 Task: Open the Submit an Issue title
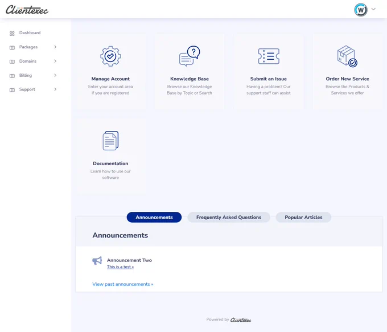click(269, 79)
